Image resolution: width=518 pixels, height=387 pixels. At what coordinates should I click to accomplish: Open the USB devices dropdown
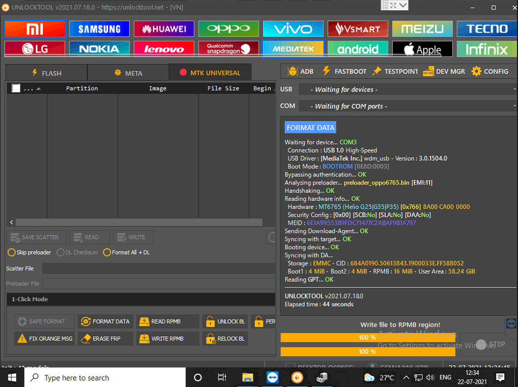408,90
